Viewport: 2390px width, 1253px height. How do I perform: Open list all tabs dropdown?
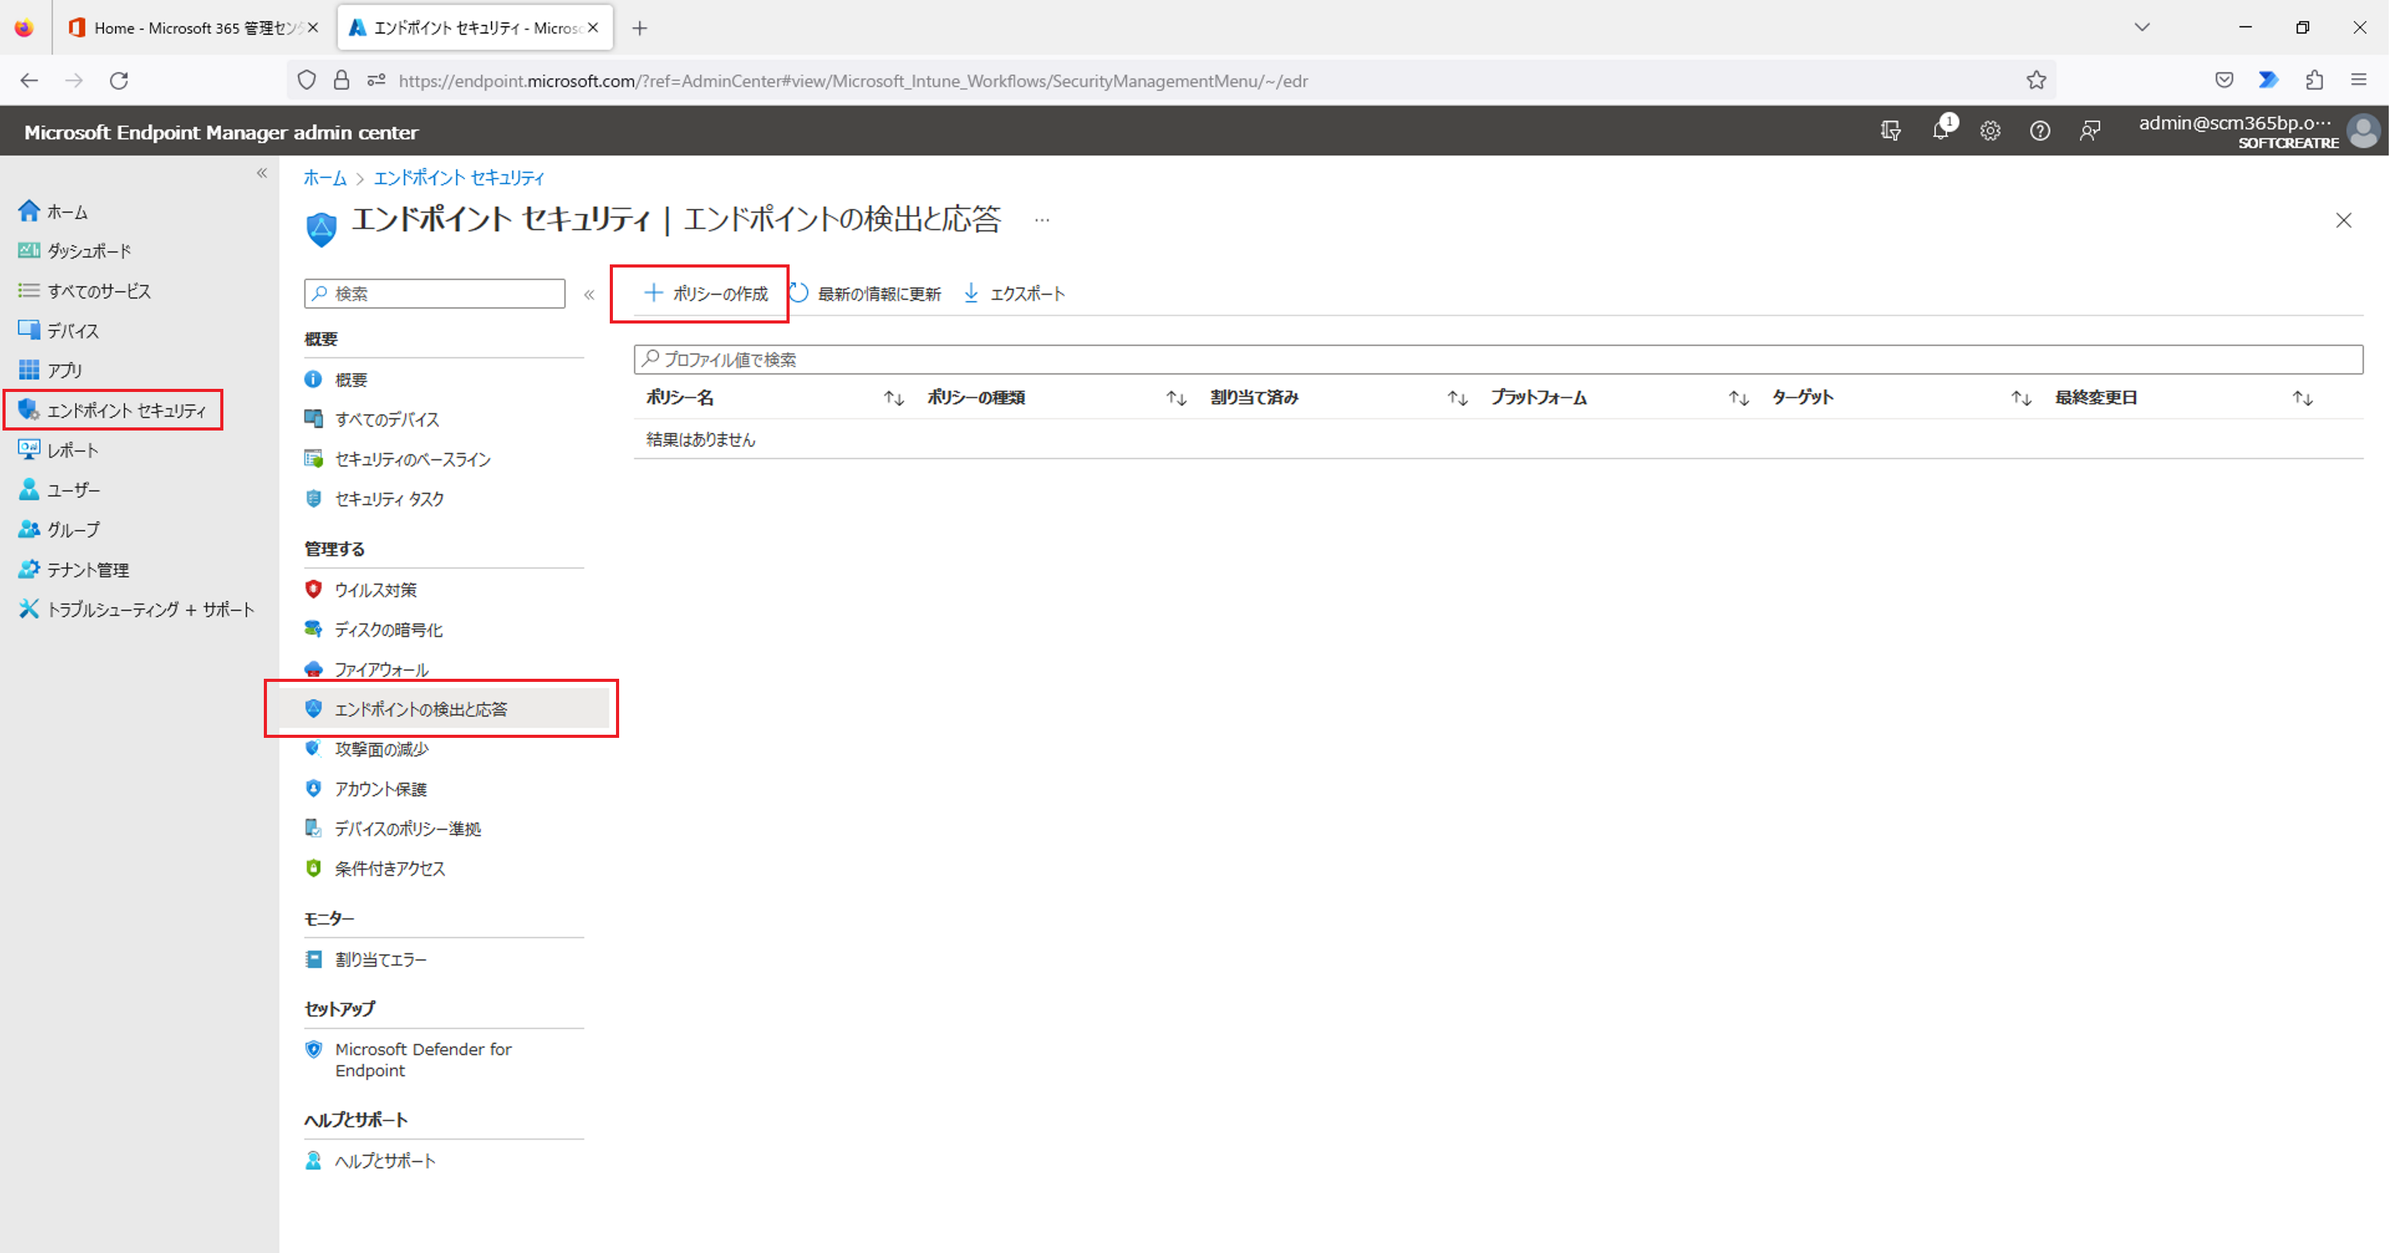tap(2142, 28)
